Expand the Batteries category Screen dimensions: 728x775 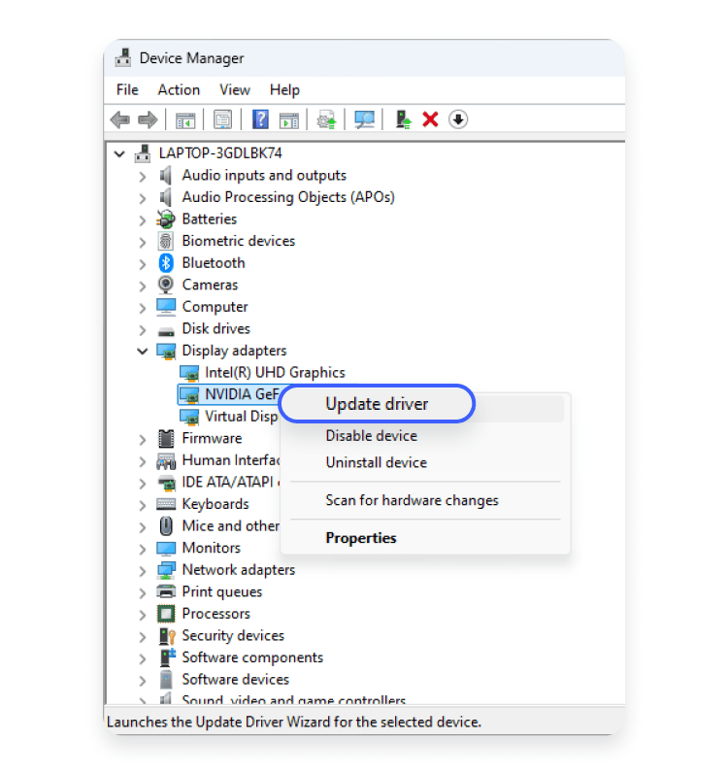[x=143, y=219]
